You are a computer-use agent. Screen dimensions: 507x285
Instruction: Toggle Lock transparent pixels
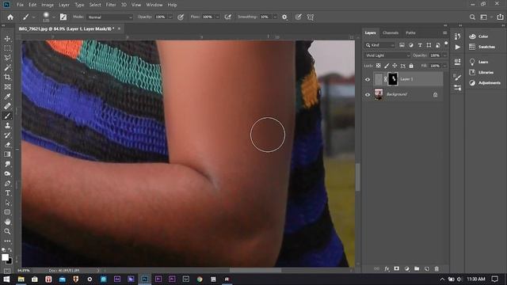[378, 66]
